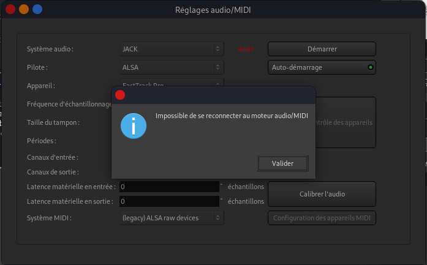
Task: Open the Système audio JACK dropdown
Action: point(172,49)
